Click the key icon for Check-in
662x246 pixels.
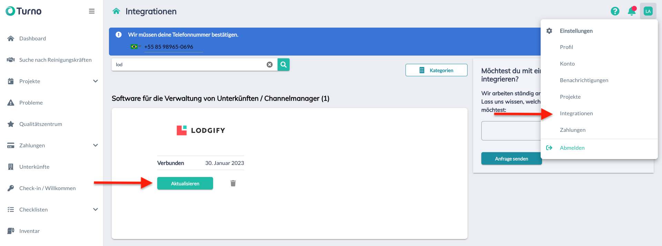(x=11, y=188)
